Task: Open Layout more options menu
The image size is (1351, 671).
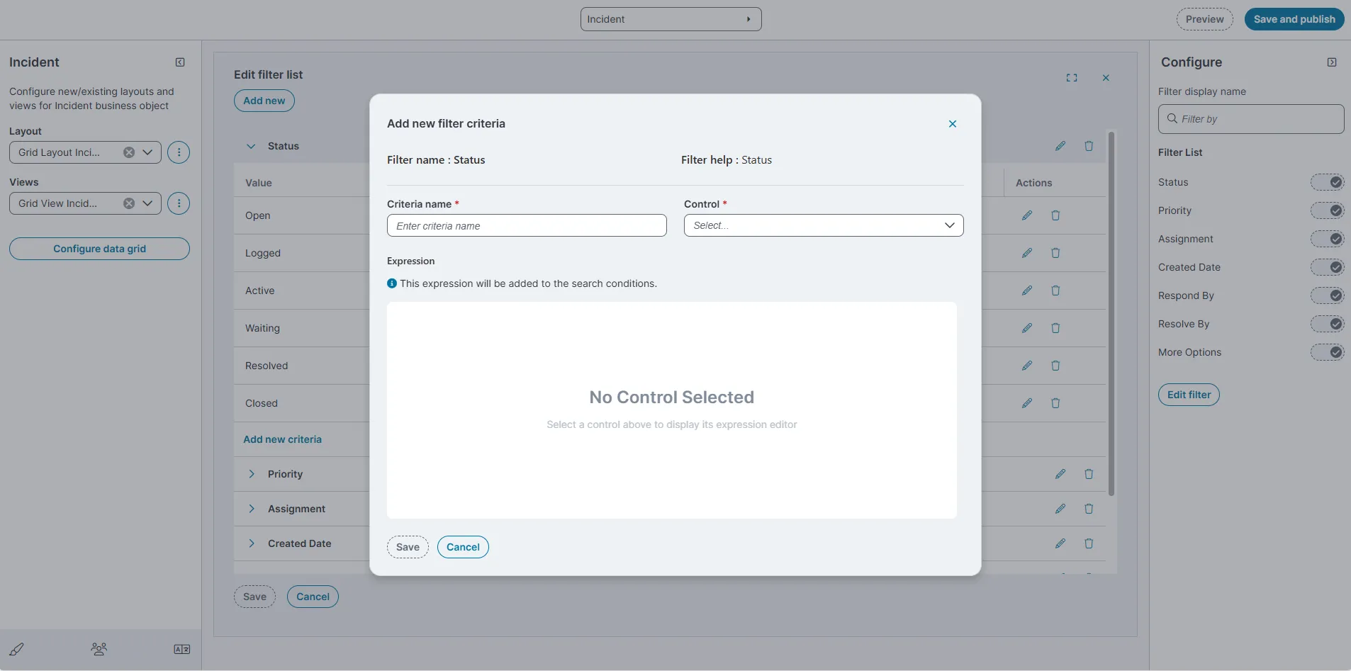Action: pyautogui.click(x=179, y=152)
